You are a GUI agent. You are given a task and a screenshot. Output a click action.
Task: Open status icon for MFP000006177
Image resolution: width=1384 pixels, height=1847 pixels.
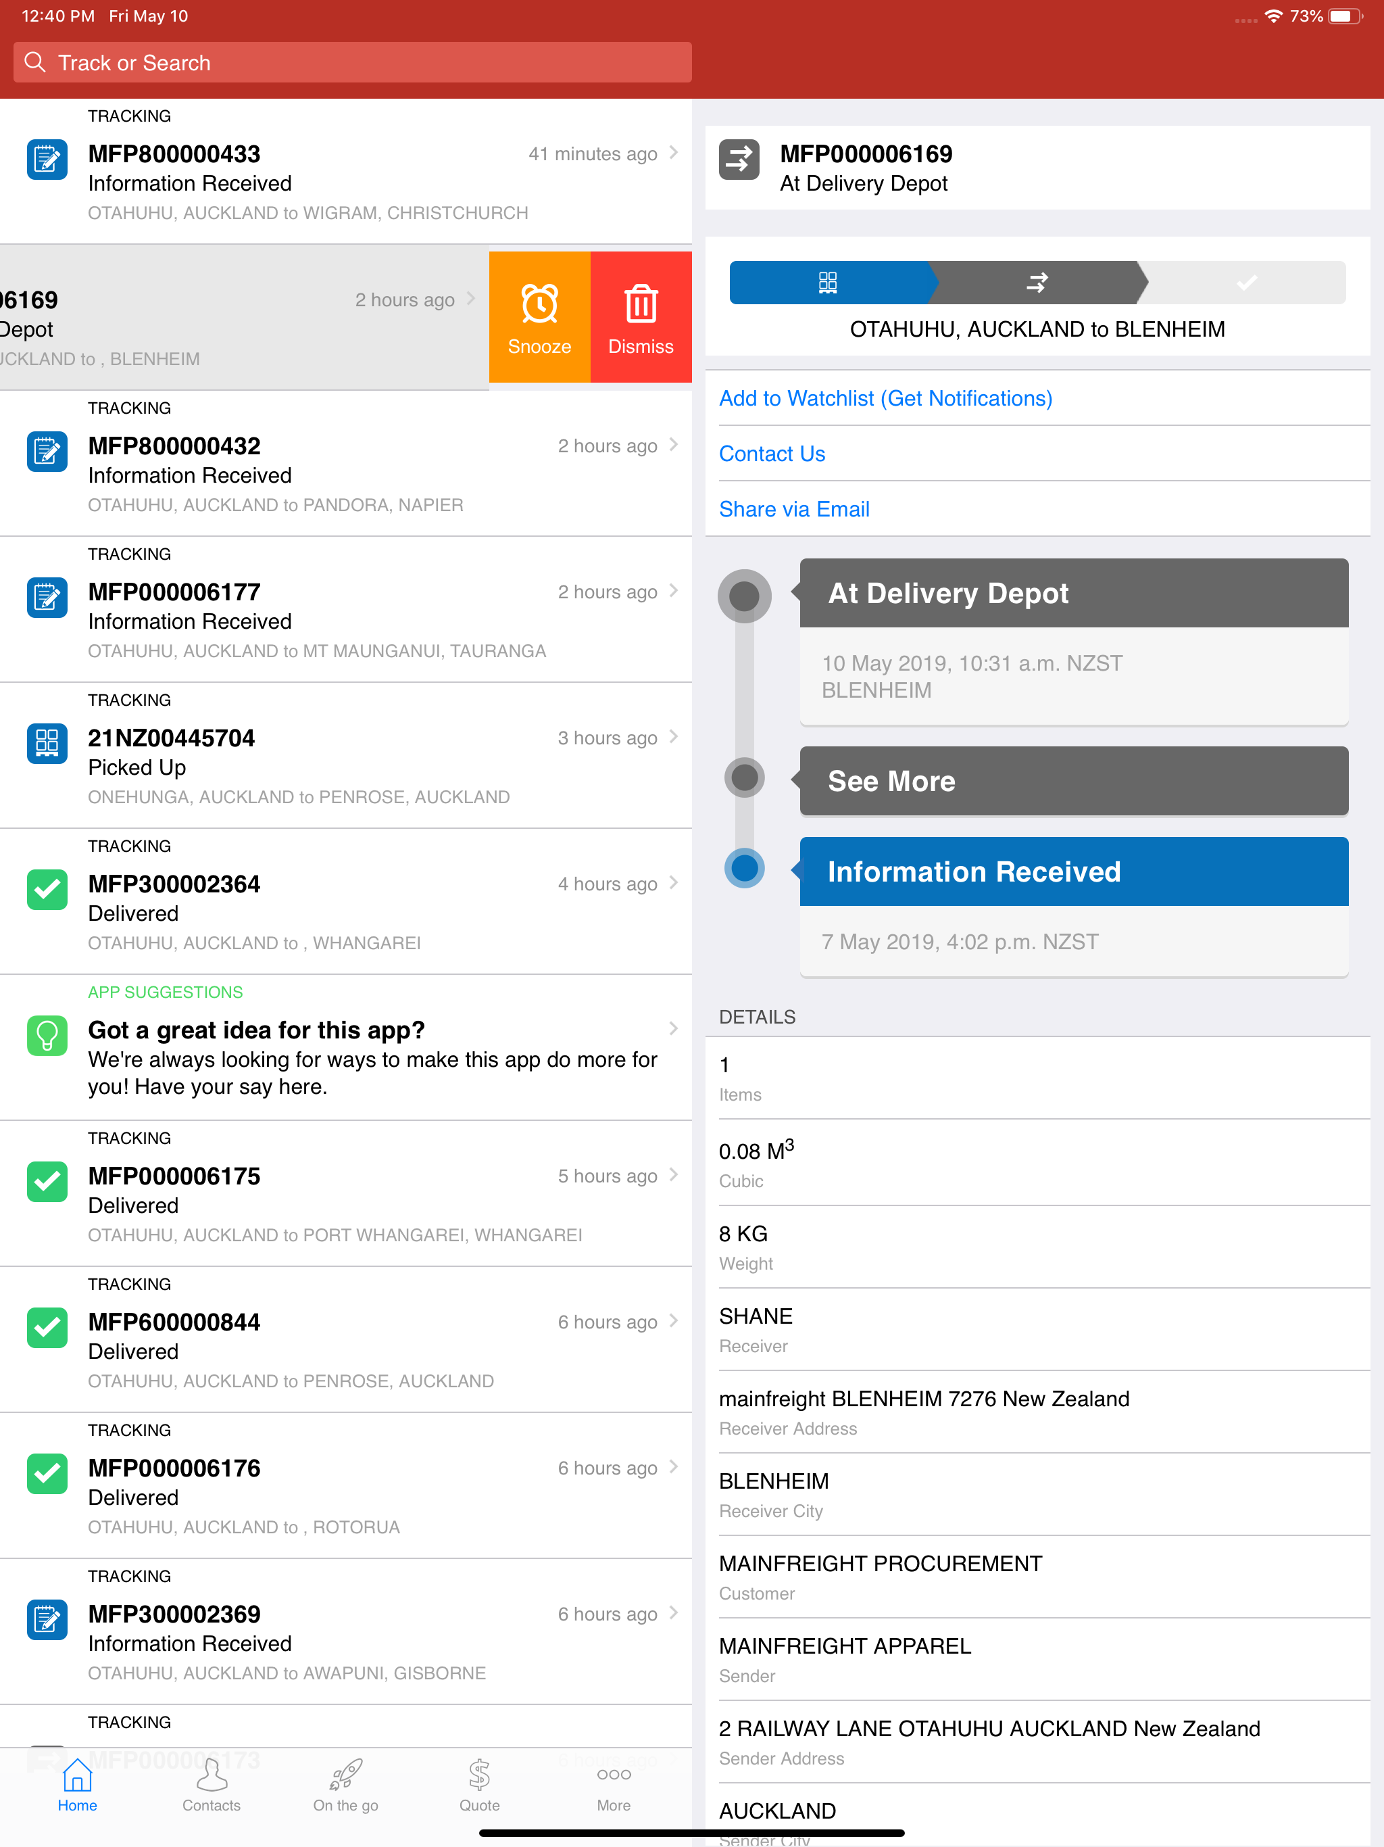pyautogui.click(x=47, y=598)
